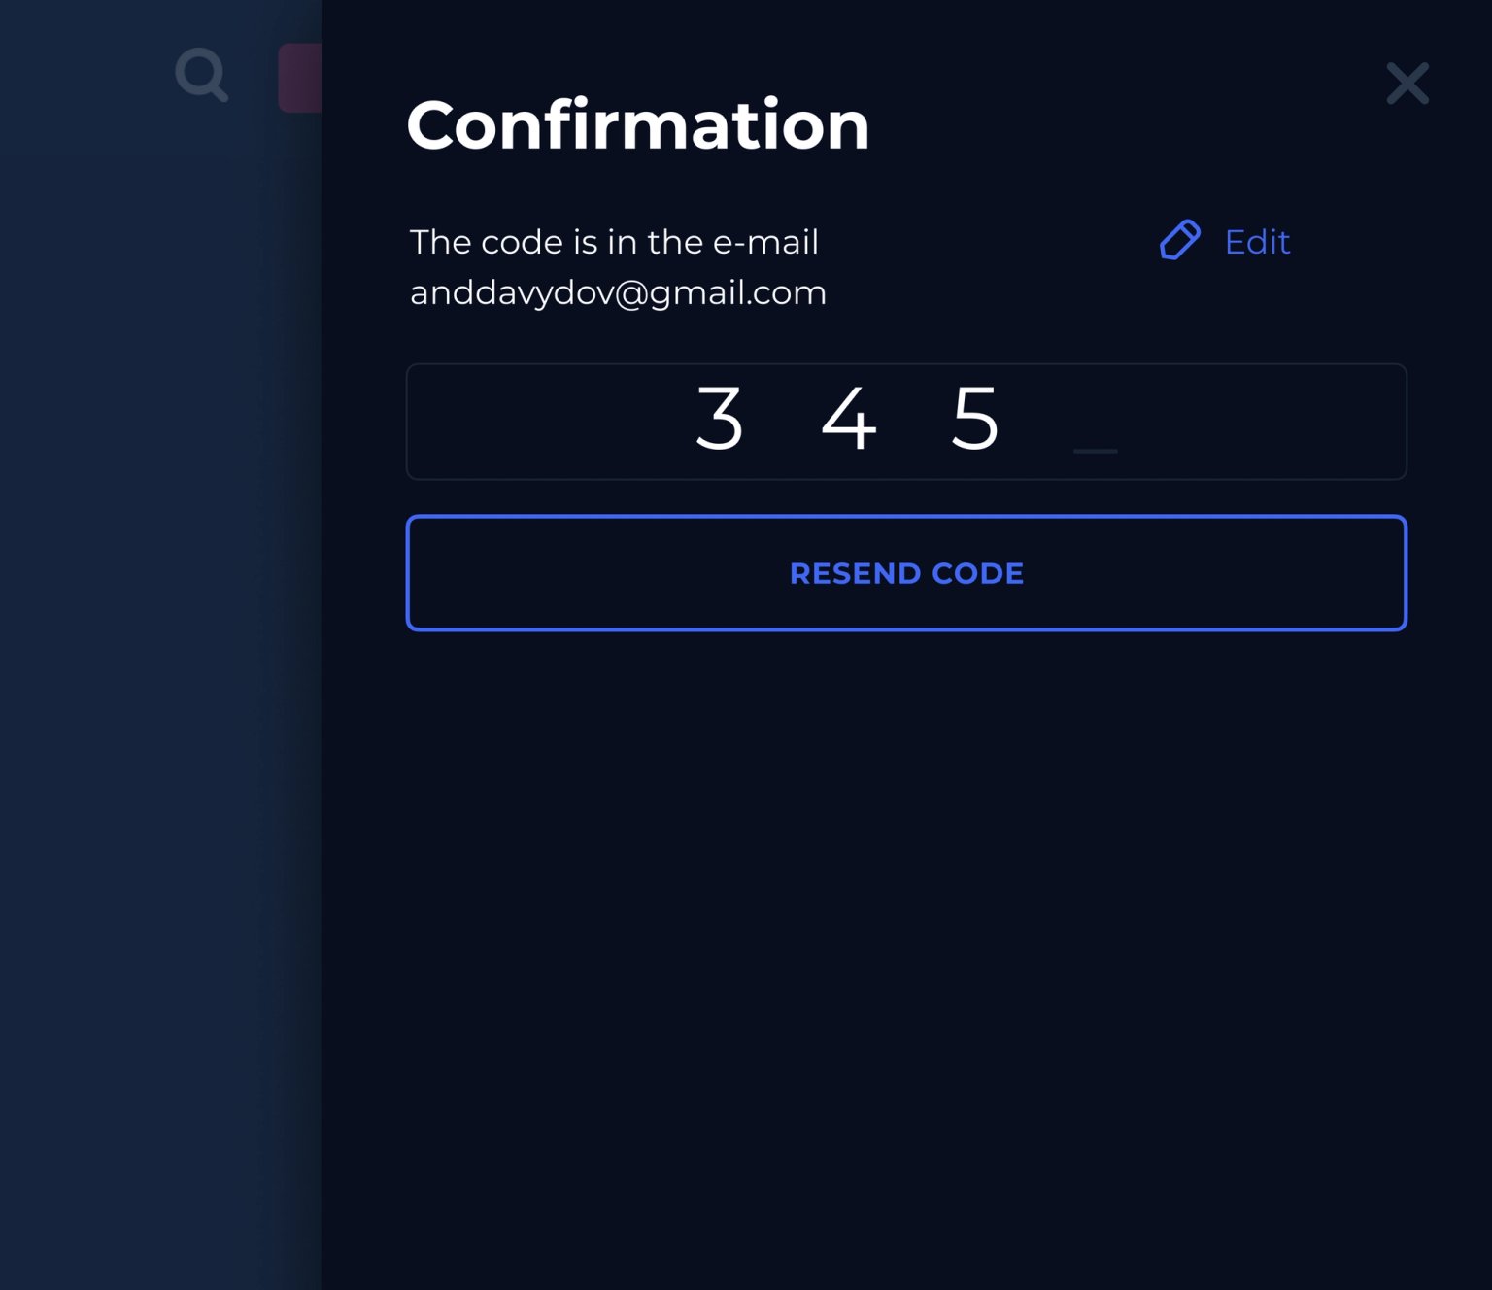This screenshot has width=1492, height=1290.
Task: Click the partially hidden pink button beside search
Action: (x=300, y=78)
